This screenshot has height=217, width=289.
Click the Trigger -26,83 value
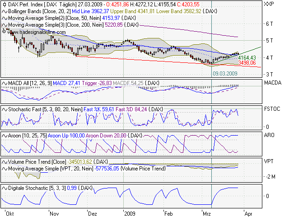pyautogui.click(x=97, y=83)
